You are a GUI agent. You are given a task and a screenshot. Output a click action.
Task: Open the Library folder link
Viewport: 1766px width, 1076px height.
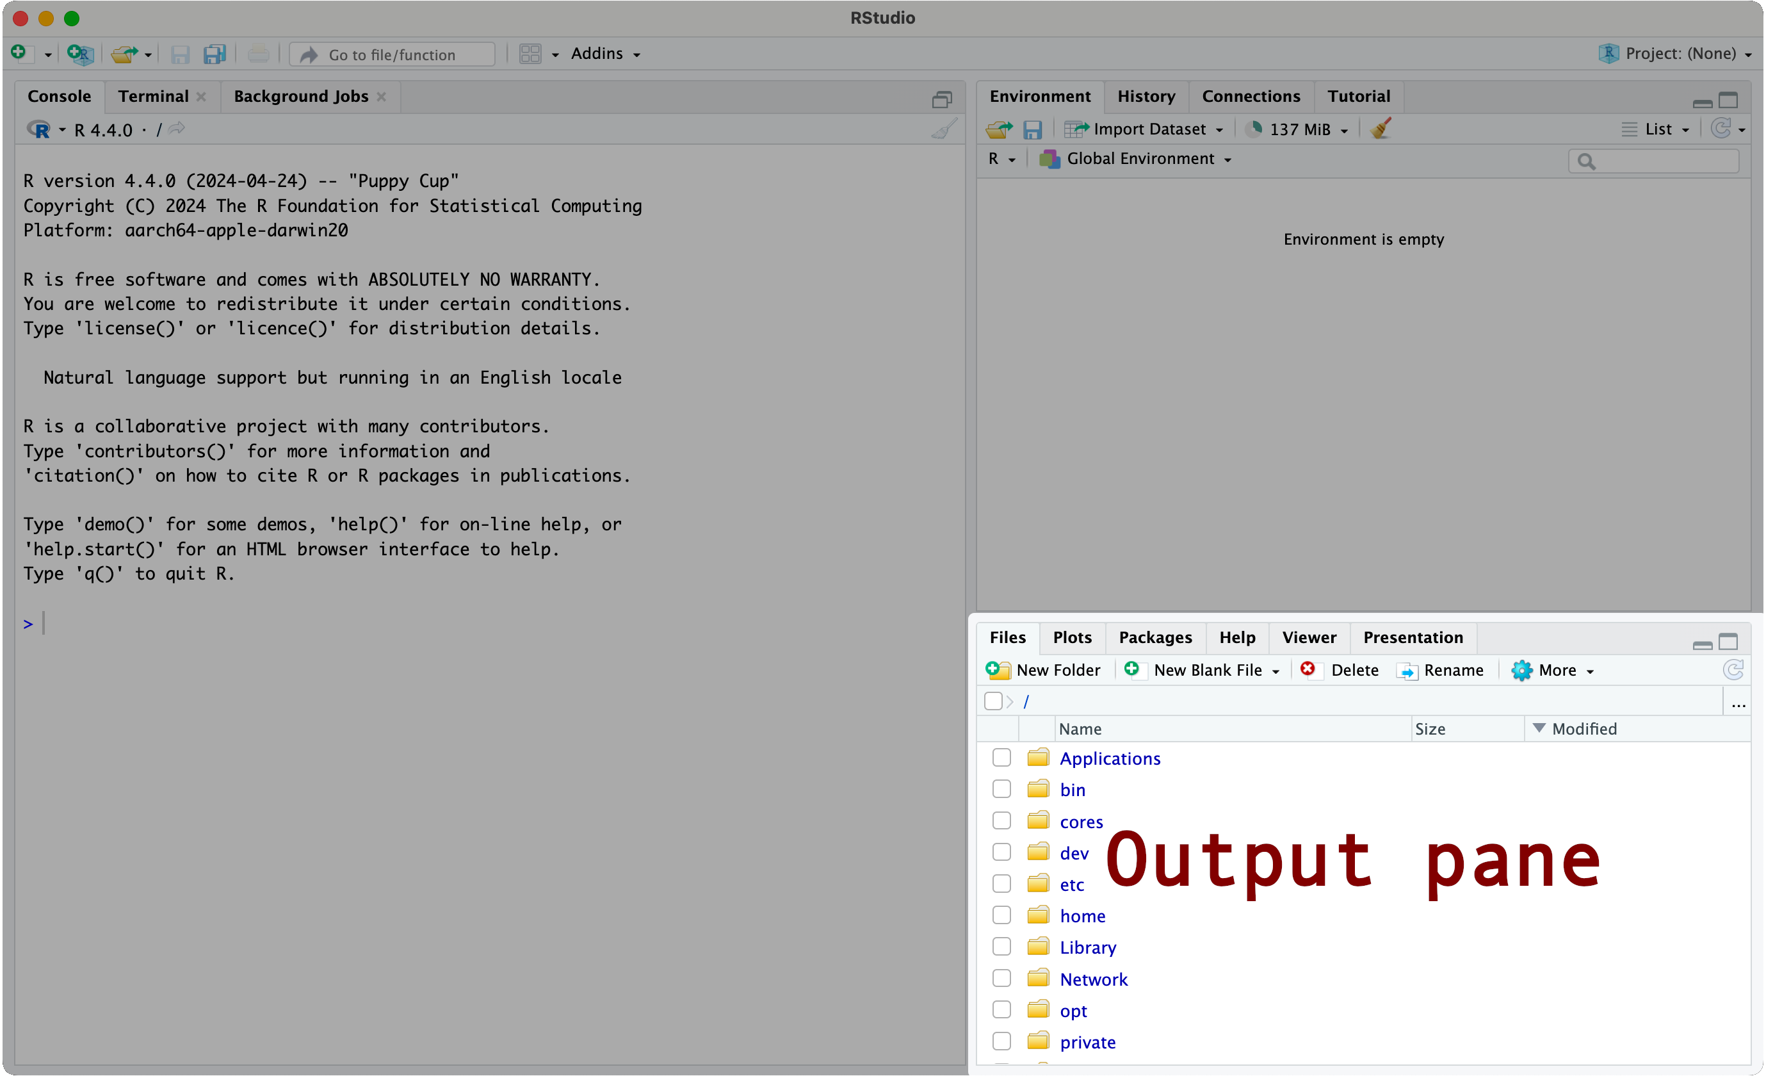tap(1087, 947)
